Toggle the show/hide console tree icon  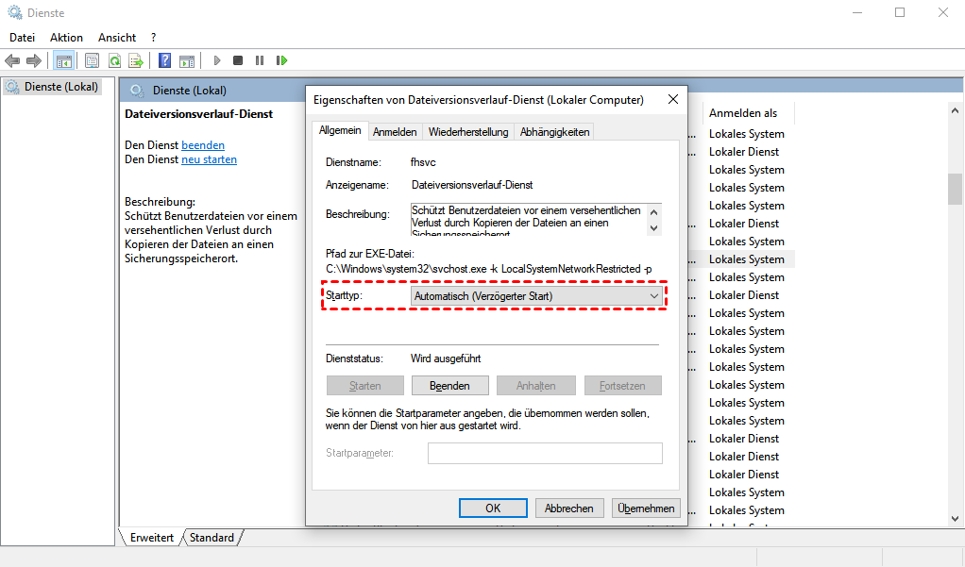click(63, 61)
